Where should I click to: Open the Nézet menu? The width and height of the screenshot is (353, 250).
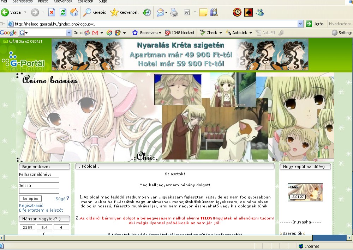[x=43, y=1]
